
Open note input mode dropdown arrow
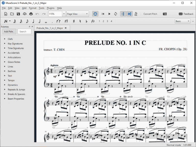point(10,21)
